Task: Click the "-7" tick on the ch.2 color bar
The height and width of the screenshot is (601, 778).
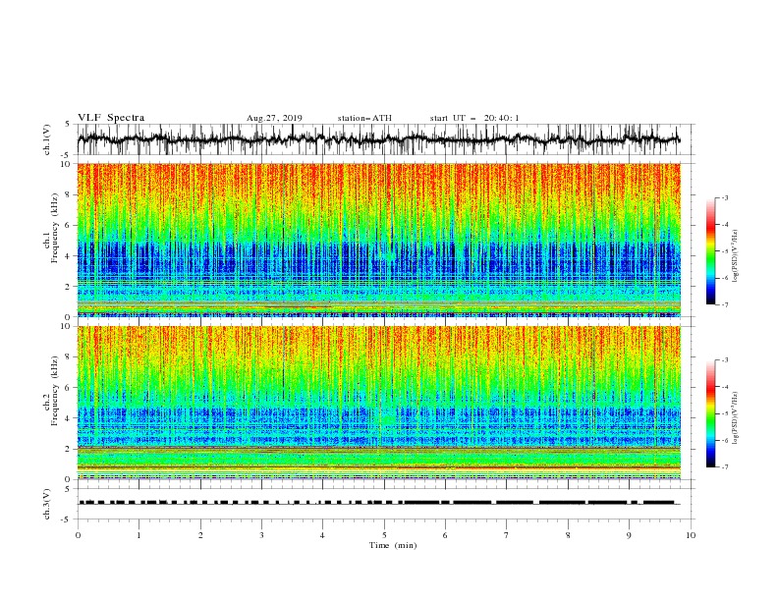Action: click(725, 467)
